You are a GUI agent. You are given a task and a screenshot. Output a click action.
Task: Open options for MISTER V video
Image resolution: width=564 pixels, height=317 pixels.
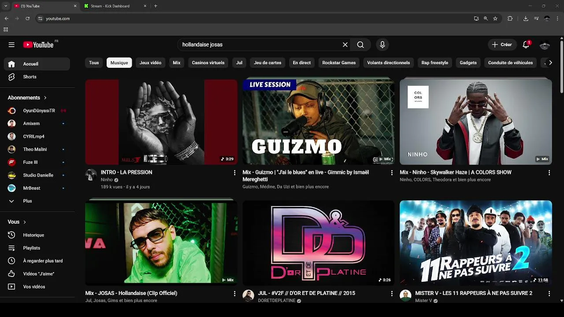[549, 294]
